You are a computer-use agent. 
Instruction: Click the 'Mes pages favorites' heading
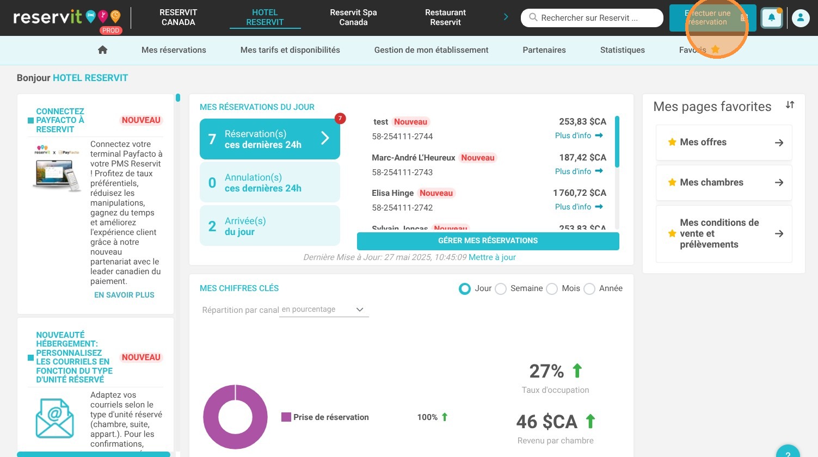pos(712,107)
